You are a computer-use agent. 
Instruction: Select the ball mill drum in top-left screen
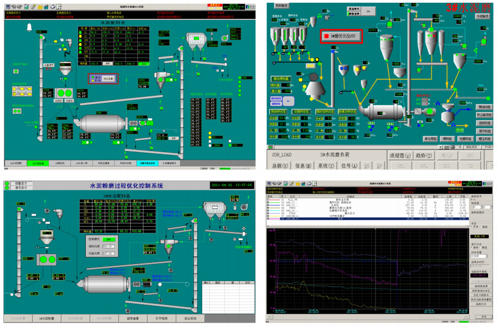[x=101, y=123]
